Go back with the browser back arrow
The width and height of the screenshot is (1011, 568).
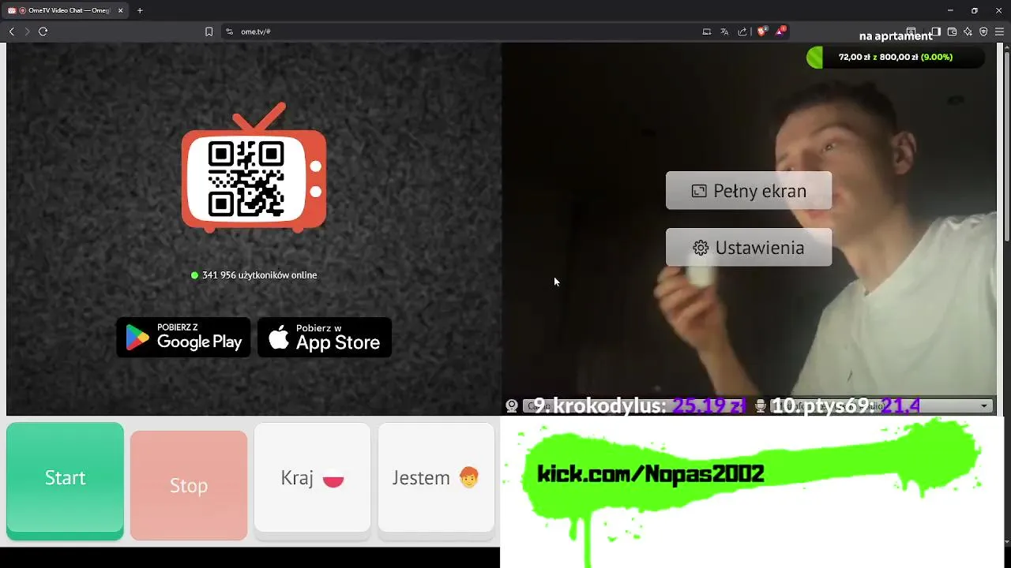pos(11,32)
